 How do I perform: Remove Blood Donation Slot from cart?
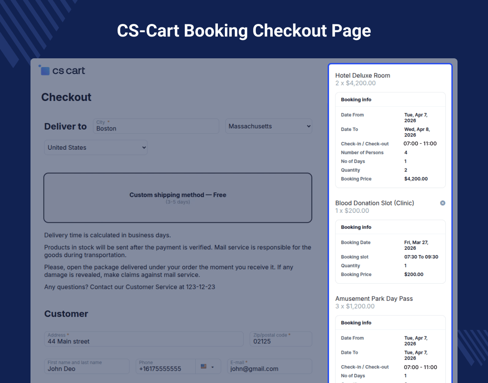(443, 203)
